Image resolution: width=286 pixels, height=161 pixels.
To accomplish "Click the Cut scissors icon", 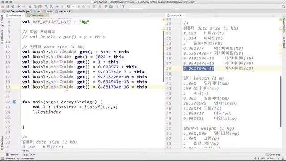I will click(x=30, y=6).
